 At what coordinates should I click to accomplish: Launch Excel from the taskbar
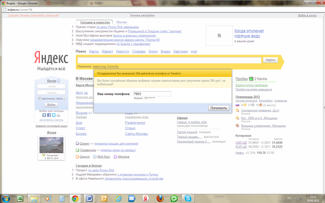coord(20,199)
